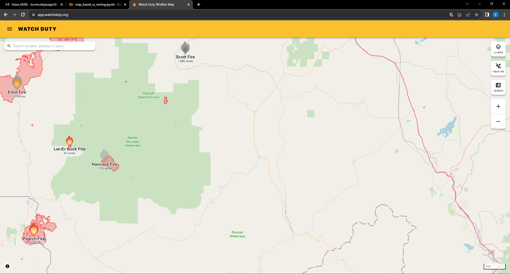
Task: Open the map Legend
Action: pos(498,87)
